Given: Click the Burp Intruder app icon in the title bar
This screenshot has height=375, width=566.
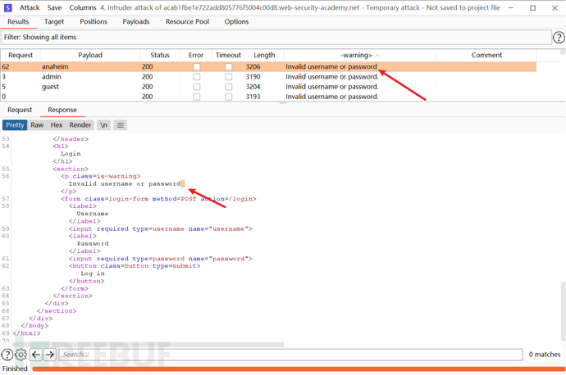Looking at the screenshot, I should [x=7, y=7].
